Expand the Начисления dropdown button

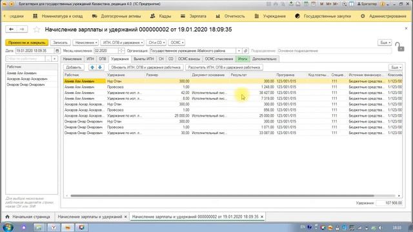[x=86, y=43]
